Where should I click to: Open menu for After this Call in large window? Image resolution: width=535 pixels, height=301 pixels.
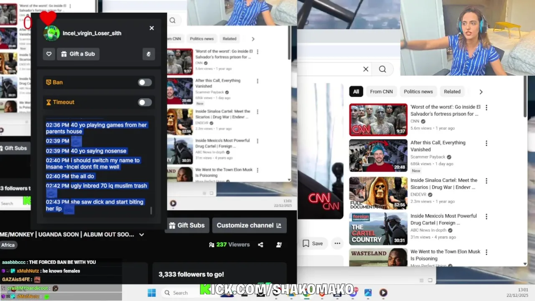click(486, 143)
